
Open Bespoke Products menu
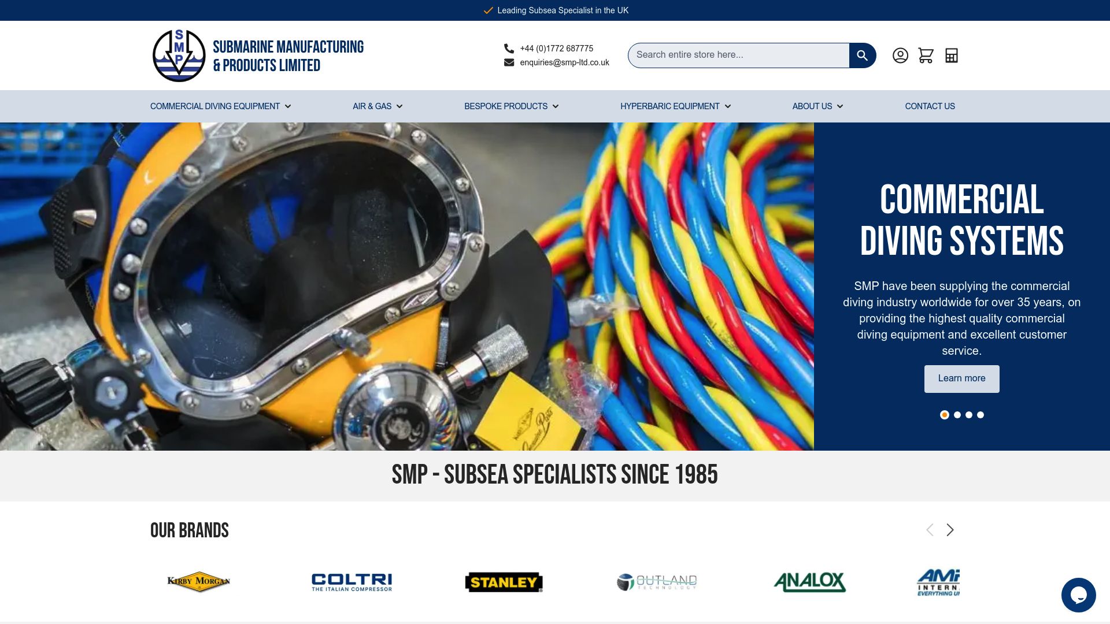506,106
